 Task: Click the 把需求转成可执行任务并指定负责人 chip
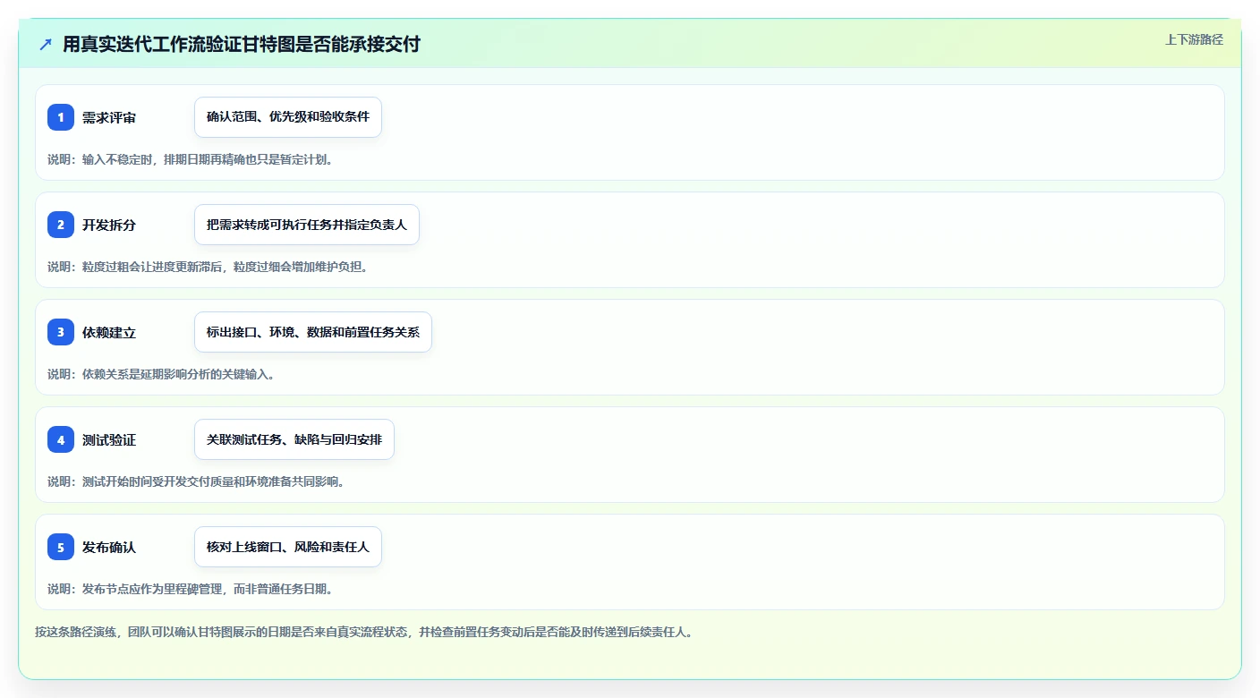[307, 225]
